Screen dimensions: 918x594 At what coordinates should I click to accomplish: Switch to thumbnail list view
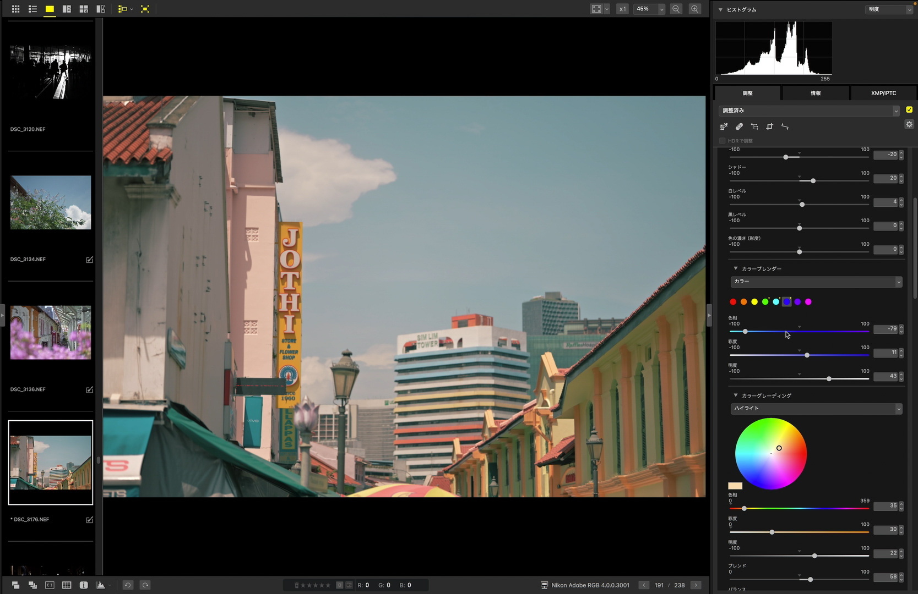click(x=32, y=9)
